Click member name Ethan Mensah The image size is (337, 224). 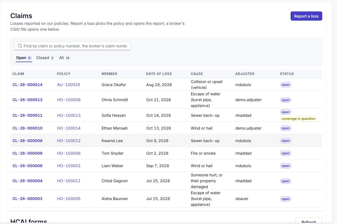coord(115,128)
